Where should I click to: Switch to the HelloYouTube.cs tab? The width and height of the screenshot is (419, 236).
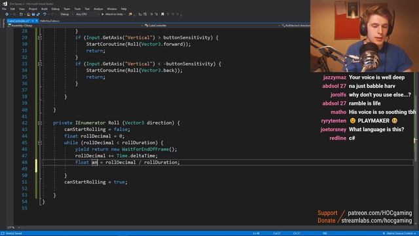[x=50, y=21]
